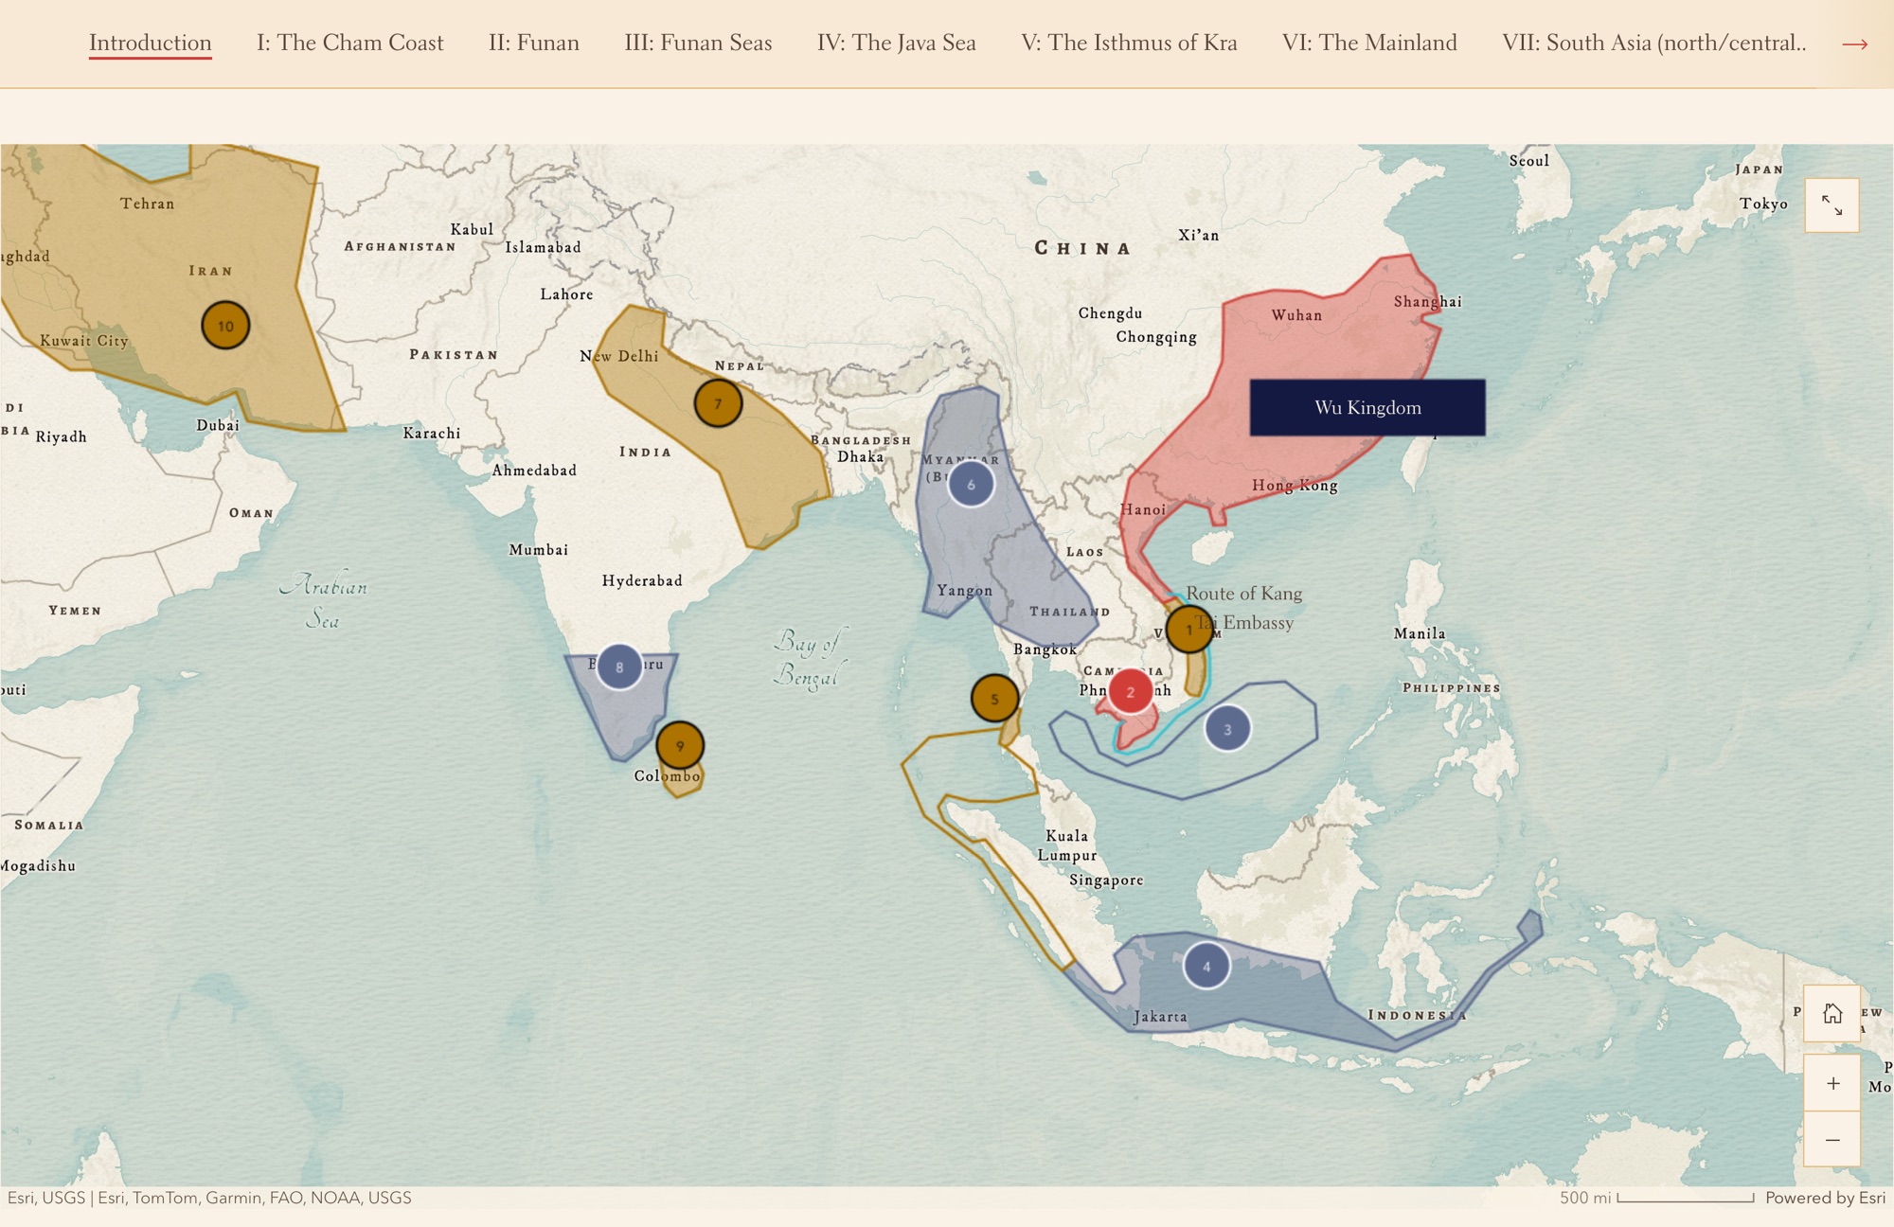Image resolution: width=1894 pixels, height=1227 pixels.
Task: Open VII: South Asia (north/central) tab
Action: 1653,43
